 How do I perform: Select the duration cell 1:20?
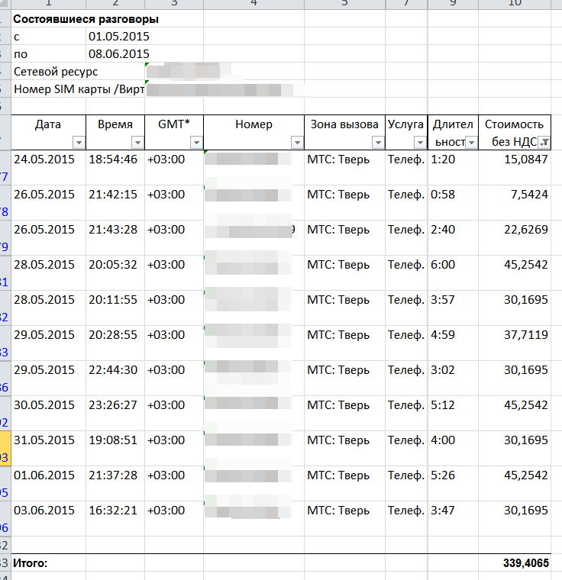click(453, 168)
